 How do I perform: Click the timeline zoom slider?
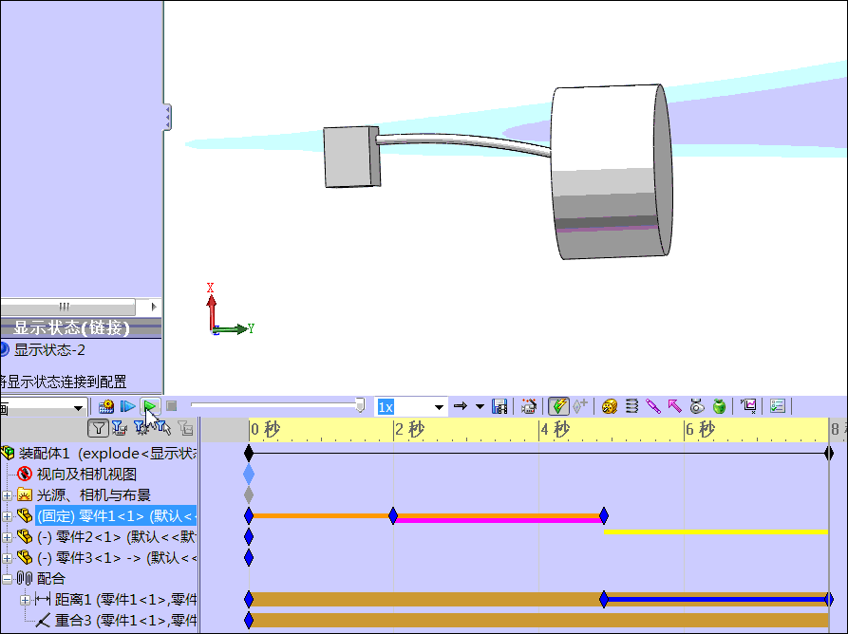click(359, 404)
